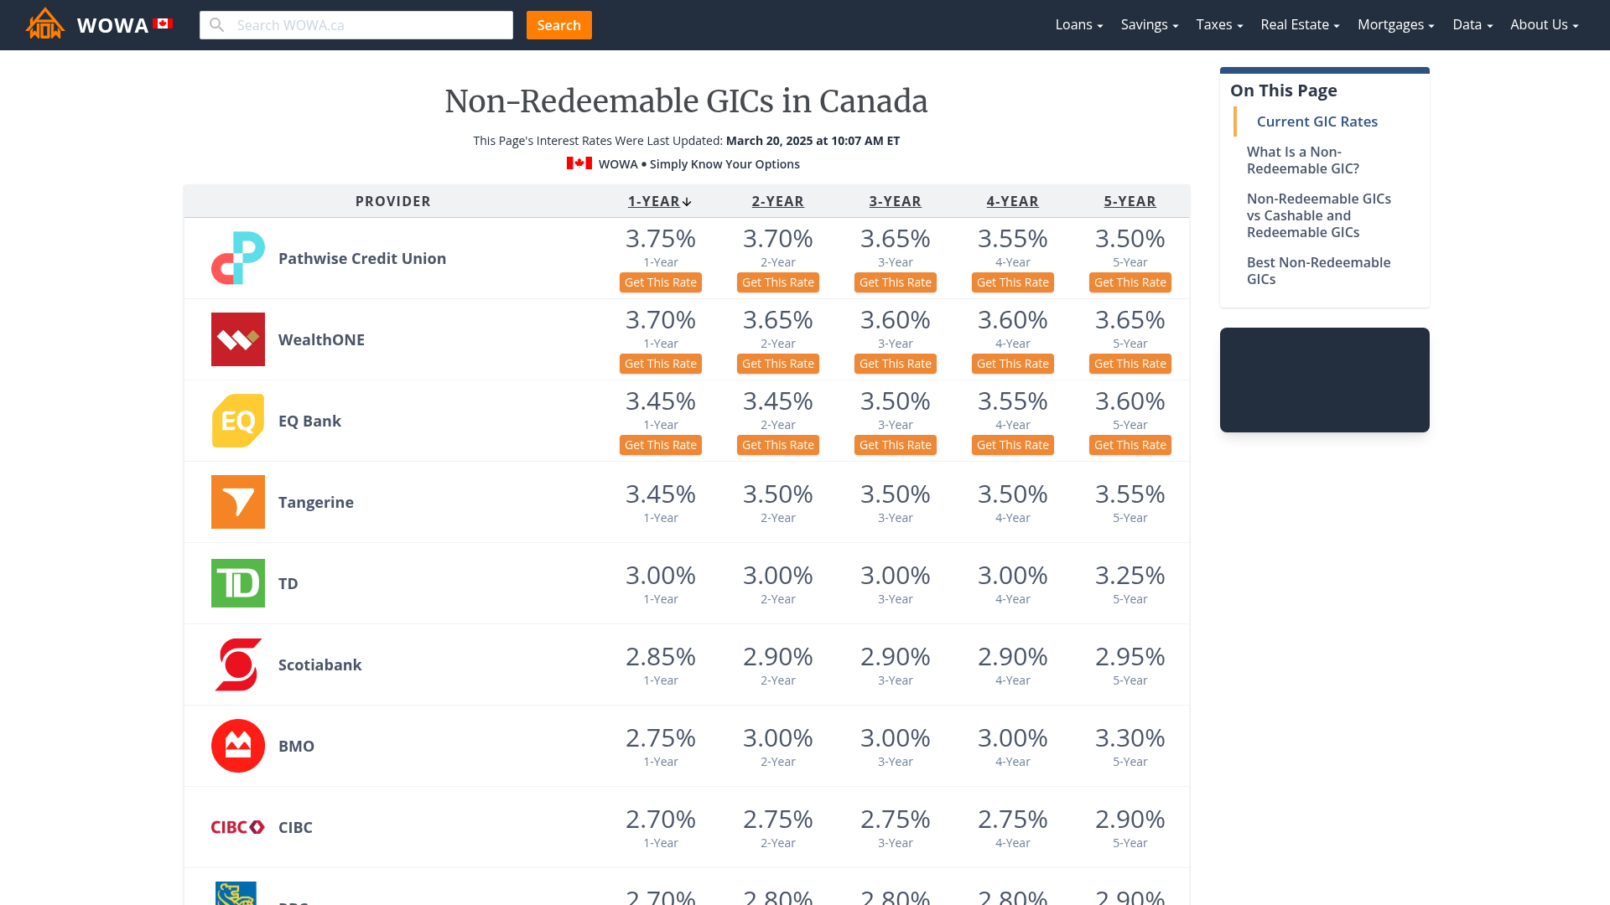Open the Loans dropdown menu
1610x905 pixels.
pos(1079,25)
